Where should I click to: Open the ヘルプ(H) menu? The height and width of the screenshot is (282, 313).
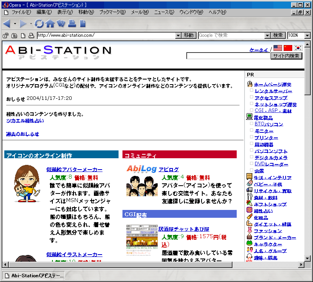[x=218, y=12]
